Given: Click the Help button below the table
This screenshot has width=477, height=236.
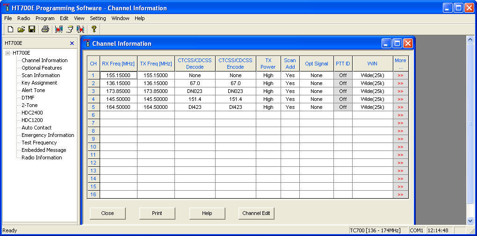Looking at the screenshot, I should coord(207,213).
